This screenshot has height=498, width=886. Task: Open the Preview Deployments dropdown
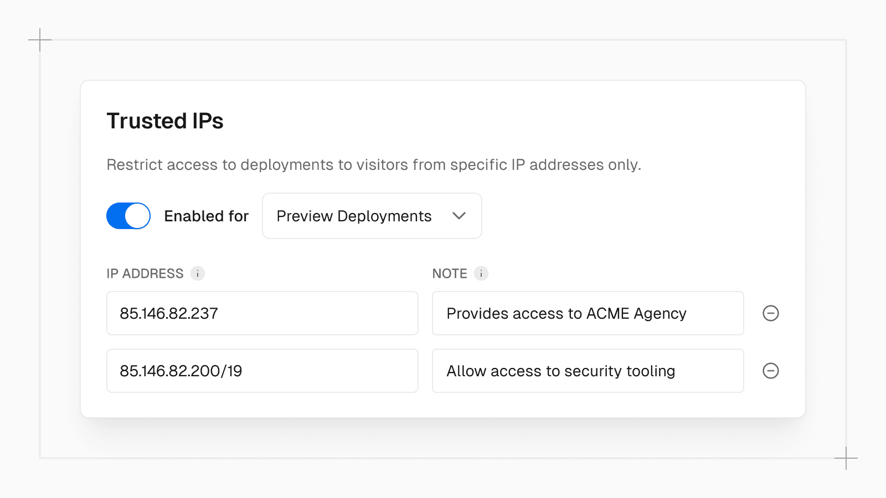pos(372,216)
